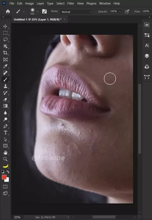
Task: Select the Clone Stamp tool
Action: (x=5, y=86)
